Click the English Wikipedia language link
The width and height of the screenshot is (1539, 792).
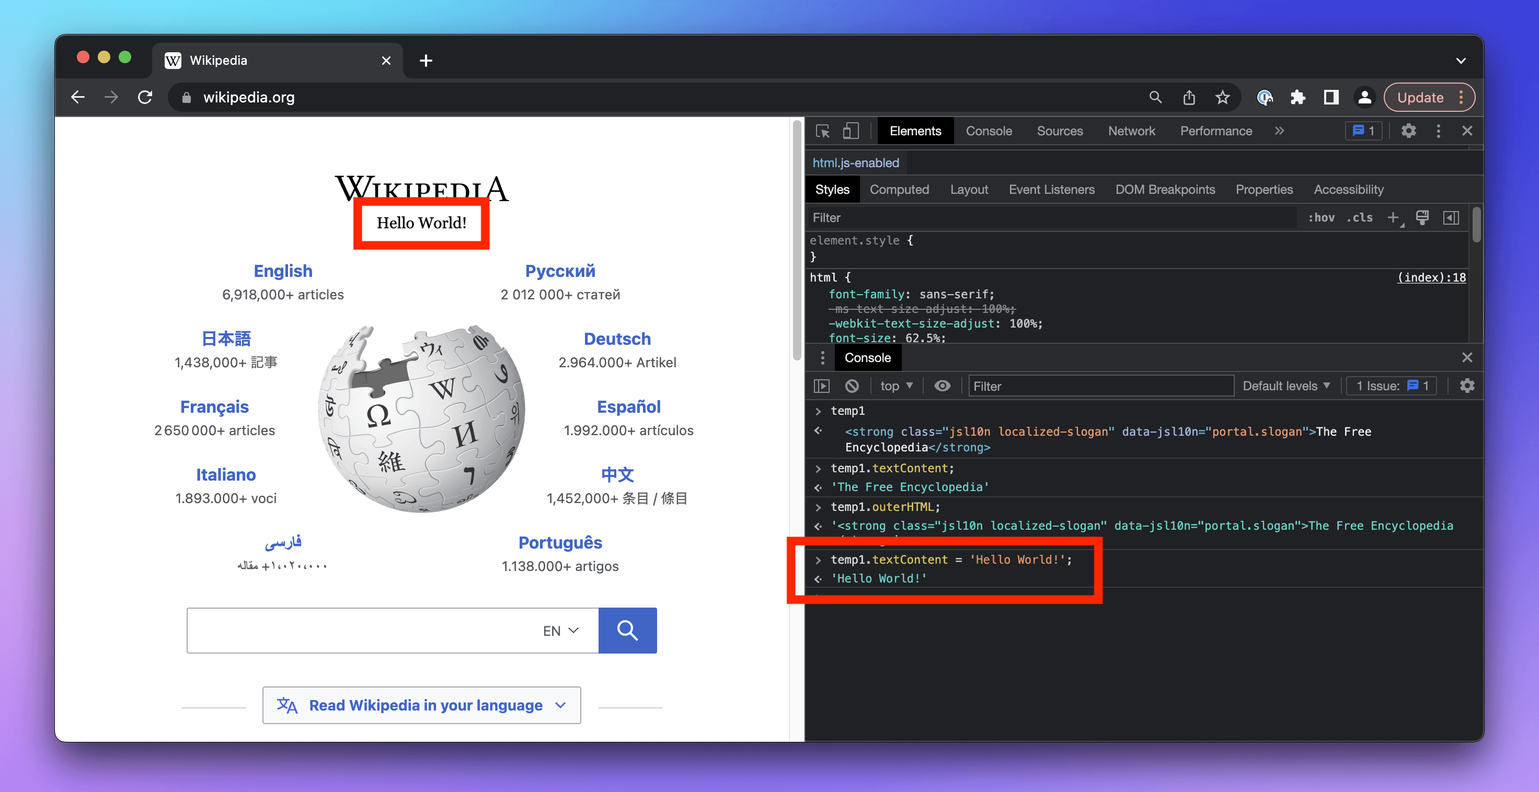tap(282, 271)
